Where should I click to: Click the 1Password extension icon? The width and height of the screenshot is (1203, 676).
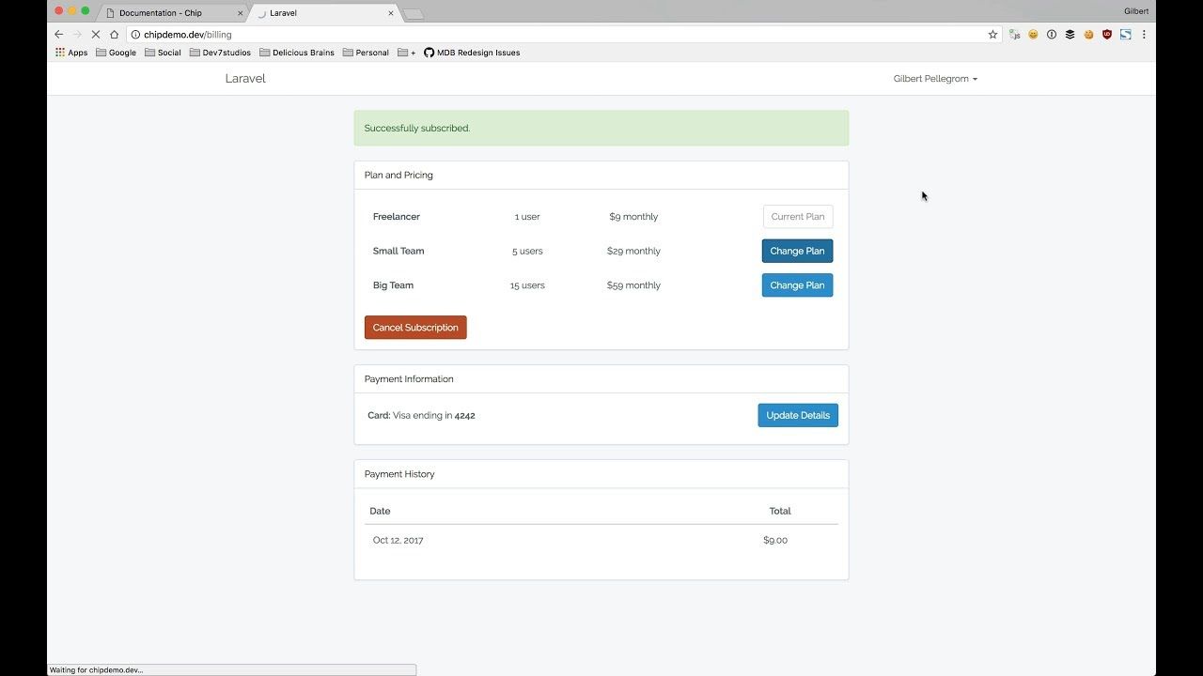[1052, 34]
